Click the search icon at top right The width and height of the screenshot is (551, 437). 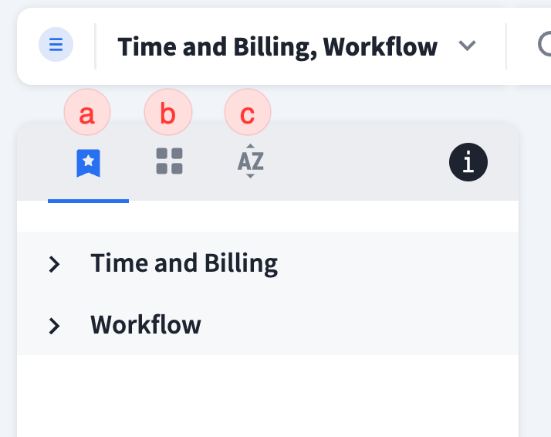pyautogui.click(x=544, y=46)
